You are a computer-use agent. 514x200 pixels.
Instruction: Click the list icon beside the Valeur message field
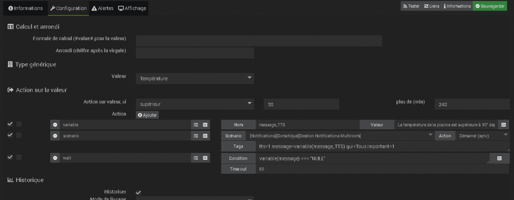(503, 125)
